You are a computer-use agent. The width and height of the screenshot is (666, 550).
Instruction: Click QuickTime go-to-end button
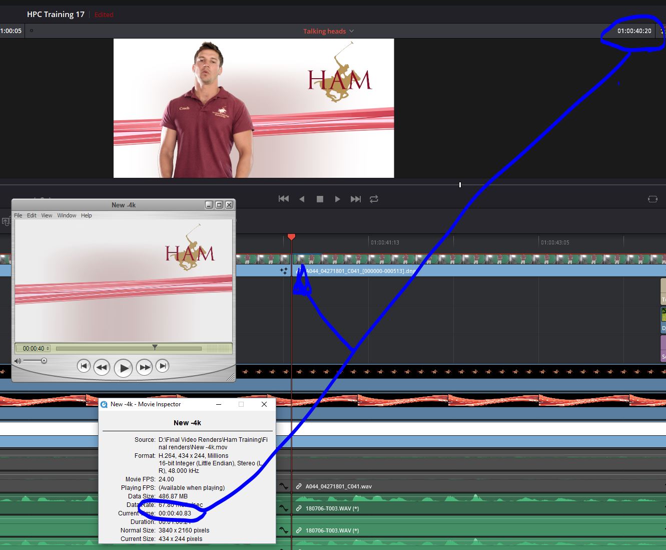pos(162,367)
